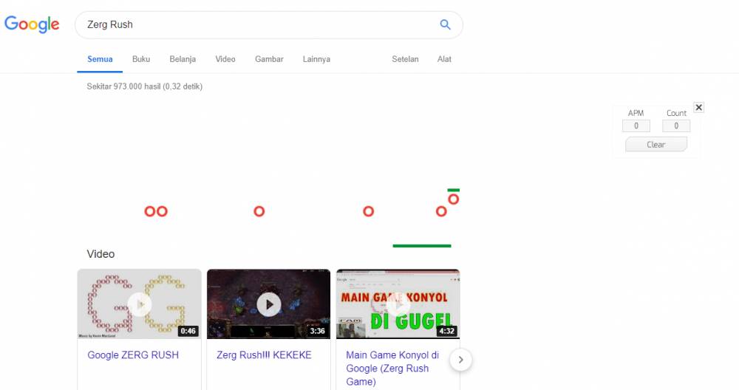Open the Setelan settings menu

click(x=405, y=59)
